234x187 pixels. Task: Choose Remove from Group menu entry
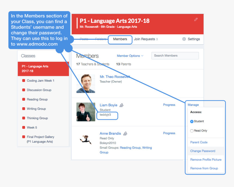204,168
